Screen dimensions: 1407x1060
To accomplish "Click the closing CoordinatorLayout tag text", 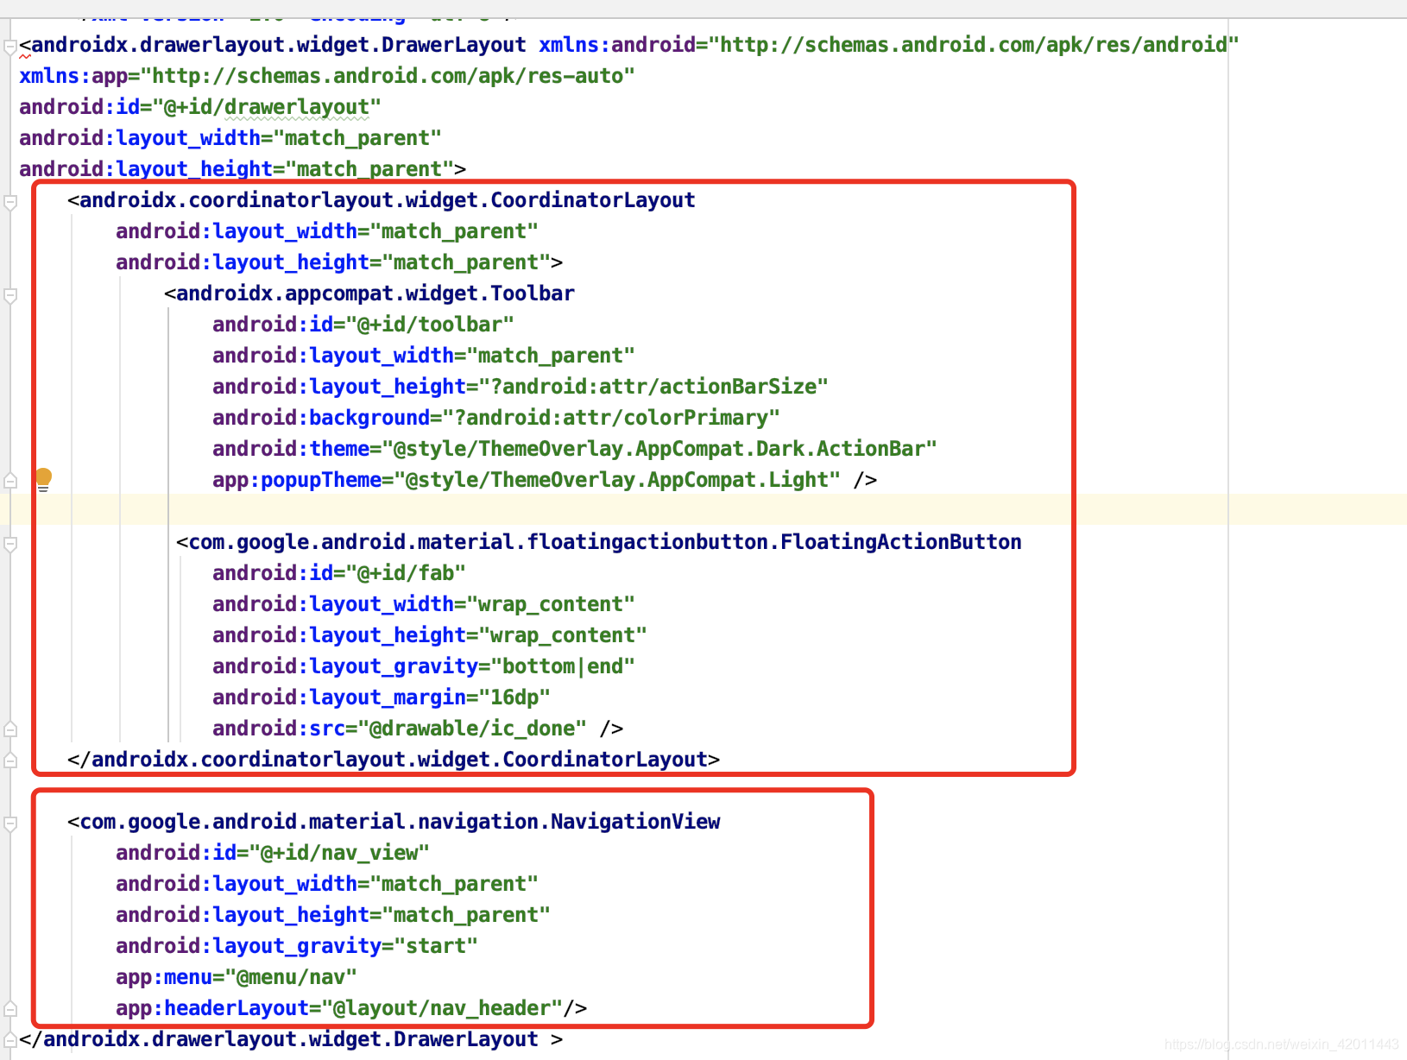I will click(x=394, y=760).
